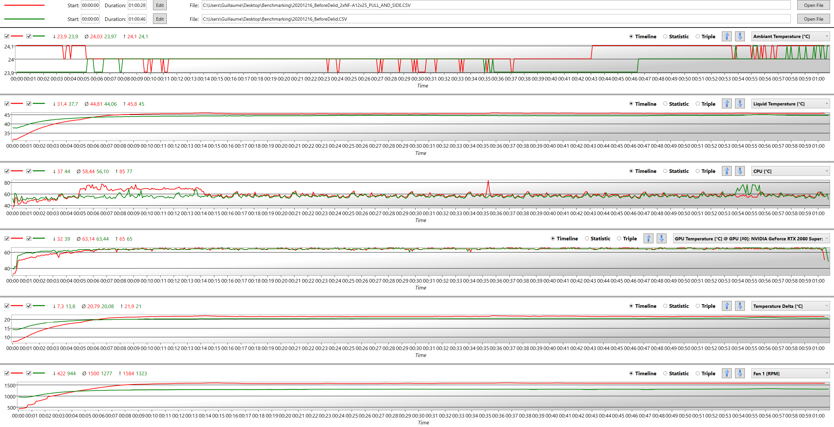Viewport: 834px width, 427px height.
Task: Move Temperature Delta chart down
Action: click(x=740, y=306)
